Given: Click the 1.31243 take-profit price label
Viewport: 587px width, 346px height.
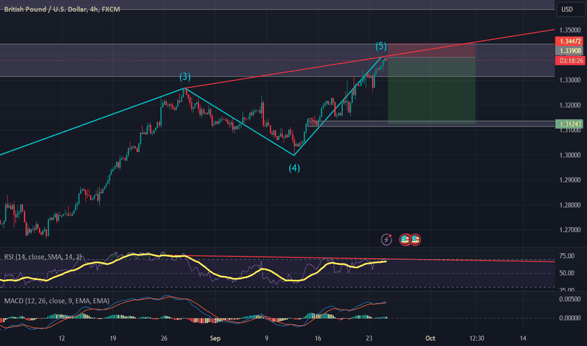Looking at the screenshot, I should coord(571,124).
